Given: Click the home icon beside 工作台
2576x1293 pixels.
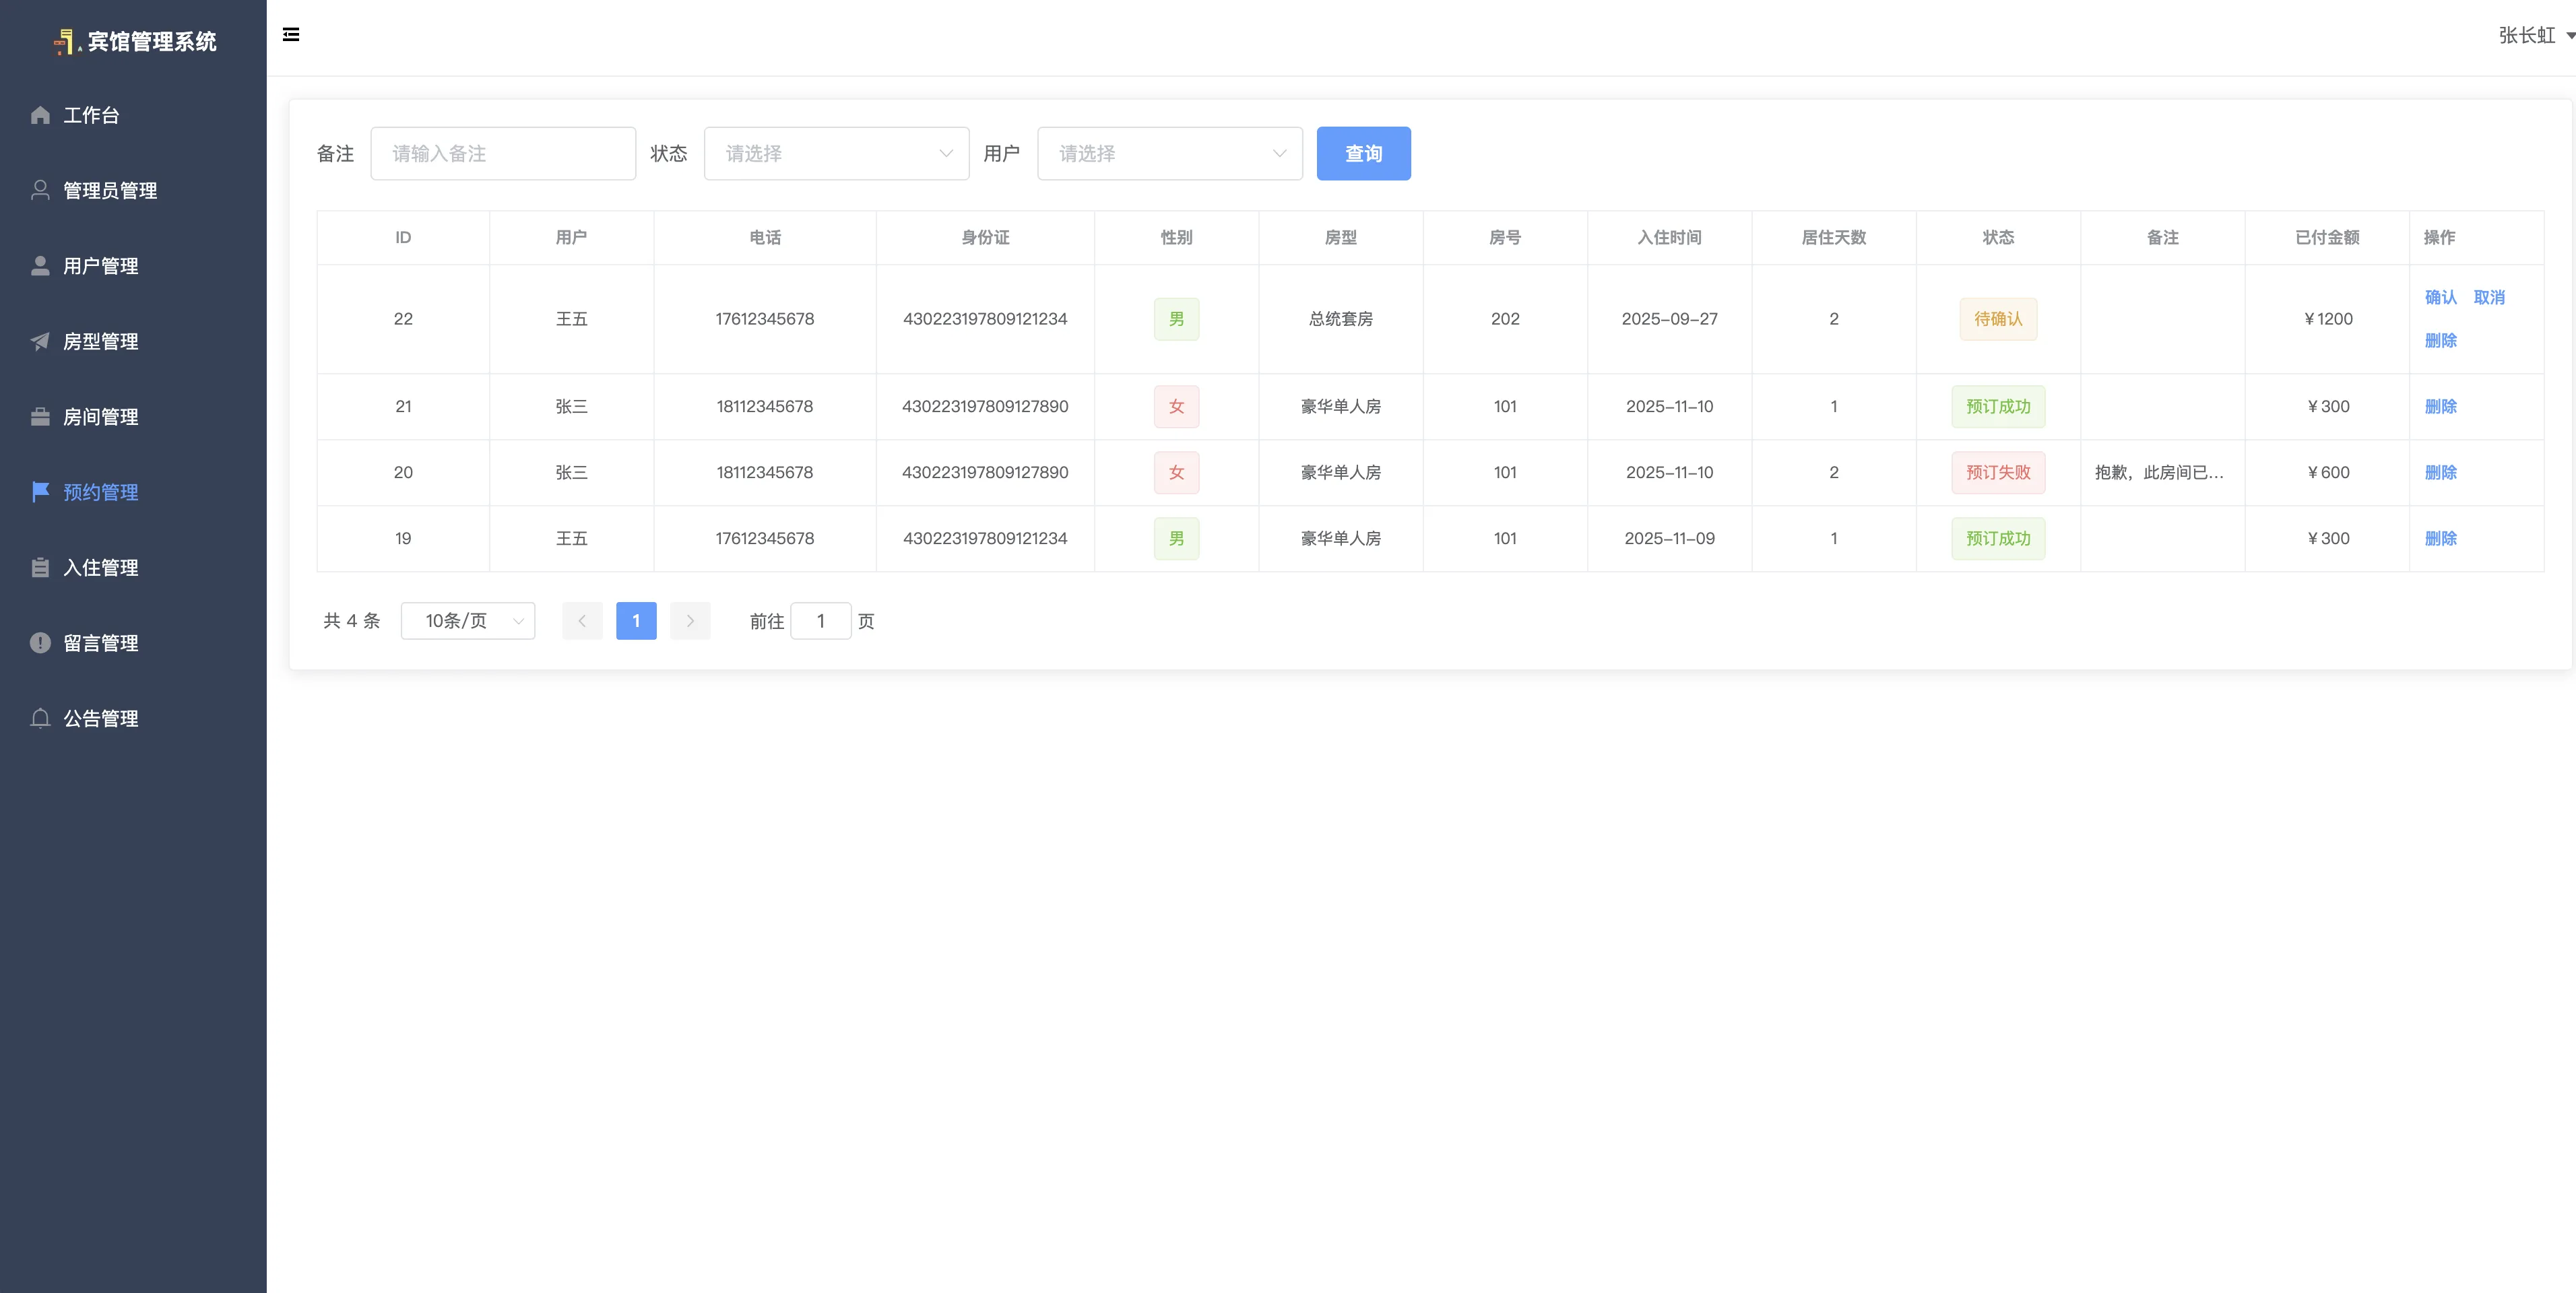Looking at the screenshot, I should click(x=40, y=115).
